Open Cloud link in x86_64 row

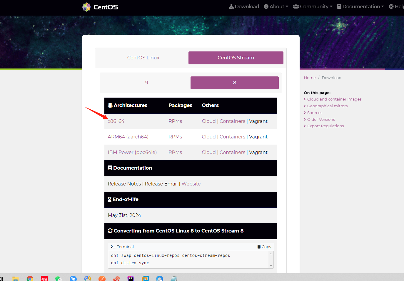click(x=209, y=121)
